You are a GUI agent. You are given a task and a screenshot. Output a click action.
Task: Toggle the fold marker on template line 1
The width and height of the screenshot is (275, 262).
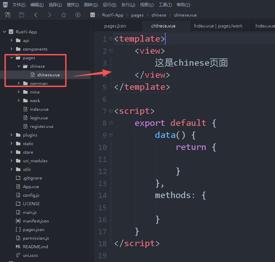pos(111,39)
